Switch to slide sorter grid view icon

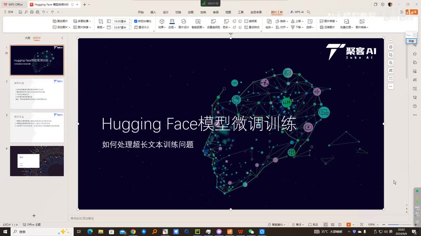coord(333,225)
